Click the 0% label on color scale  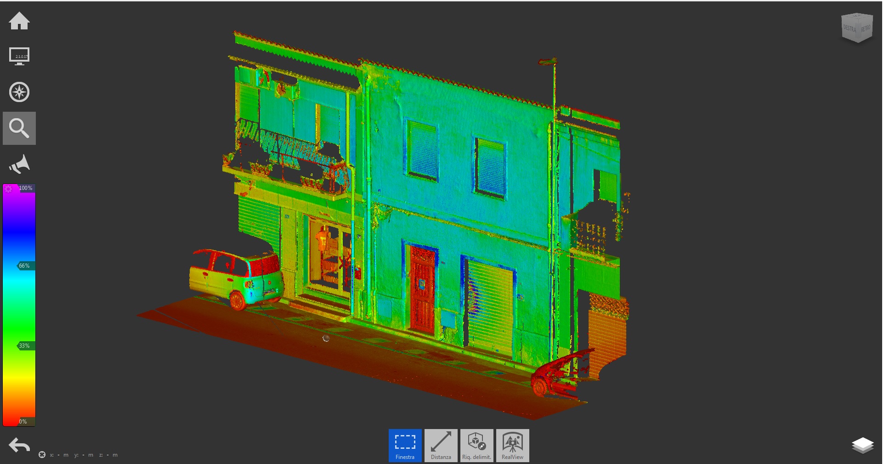pyautogui.click(x=23, y=422)
